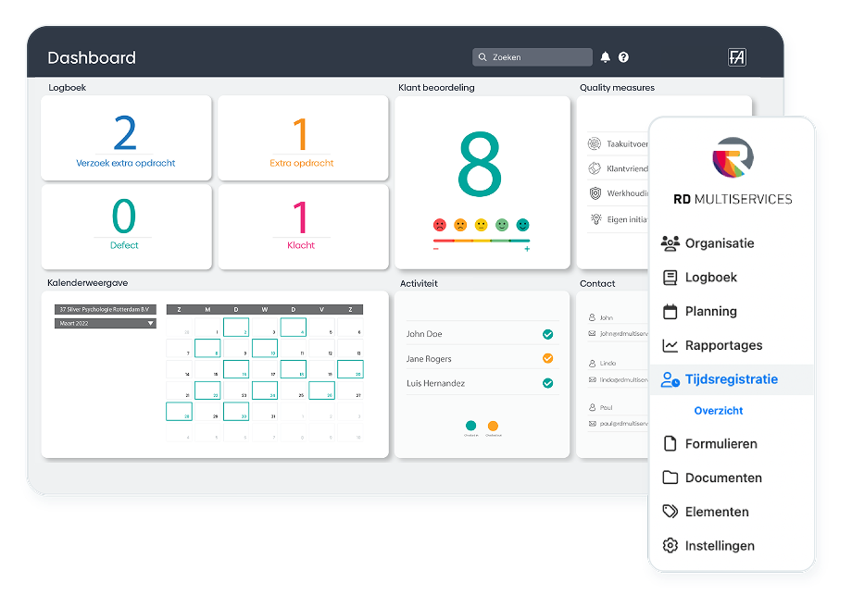
Task: Click the orange checked-out legend dot
Action: tap(493, 426)
